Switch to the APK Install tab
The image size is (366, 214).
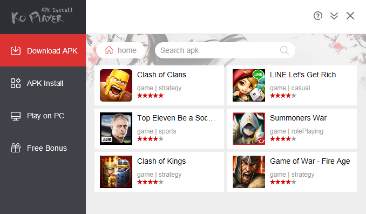[43, 83]
